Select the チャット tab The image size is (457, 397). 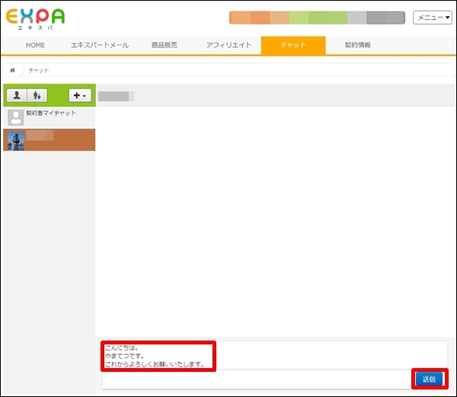tap(293, 45)
